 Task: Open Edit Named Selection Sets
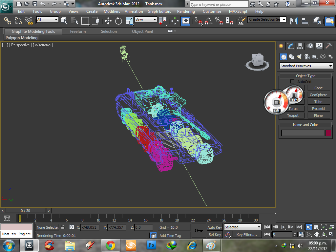pyautogui.click(x=241, y=21)
